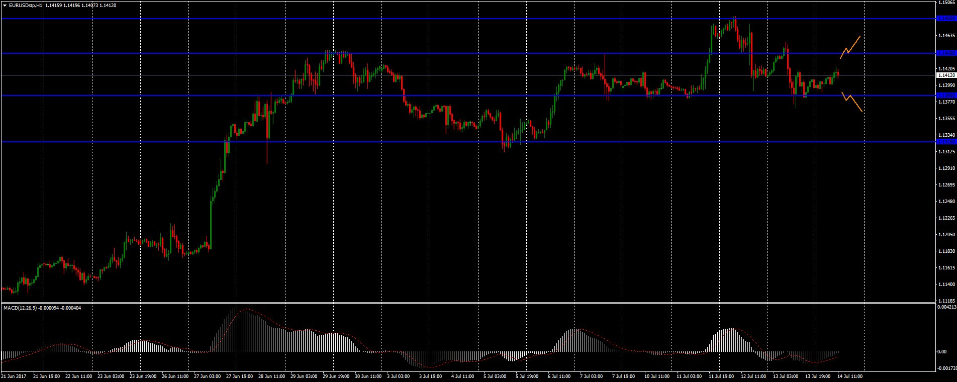Click the 14 Jul 11:00 time label
This screenshot has width=957, height=382.
pyautogui.click(x=850, y=376)
